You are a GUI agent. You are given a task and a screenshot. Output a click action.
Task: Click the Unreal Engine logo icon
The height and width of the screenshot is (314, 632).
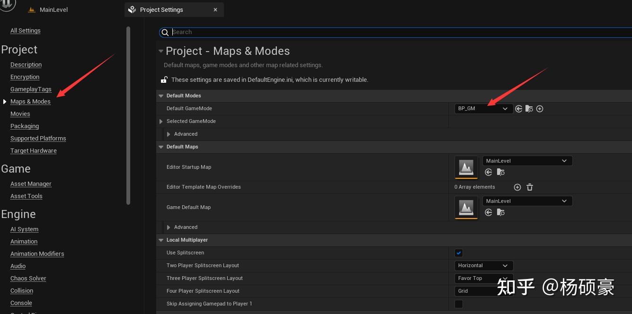(x=8, y=5)
